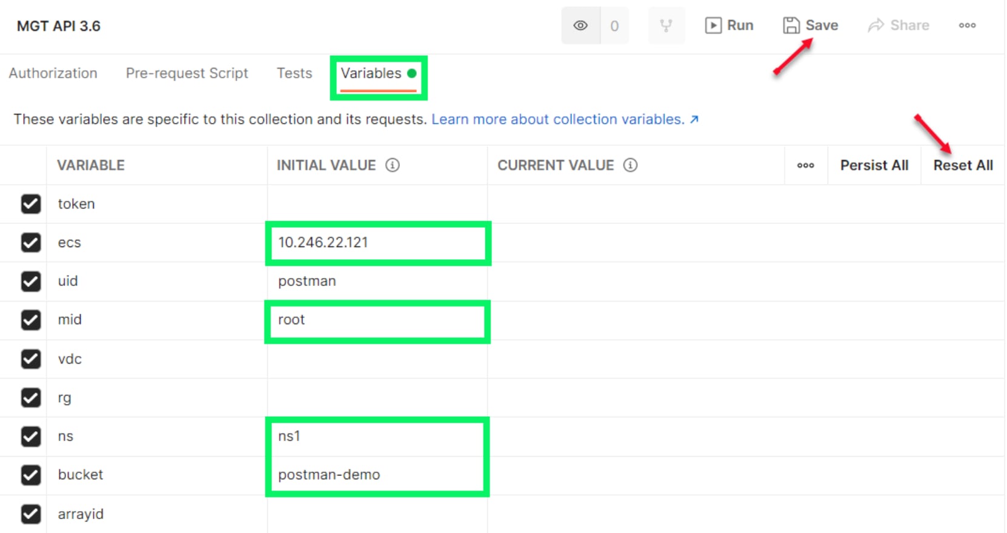Edit the bucket initial value postman-demo

[x=377, y=475]
